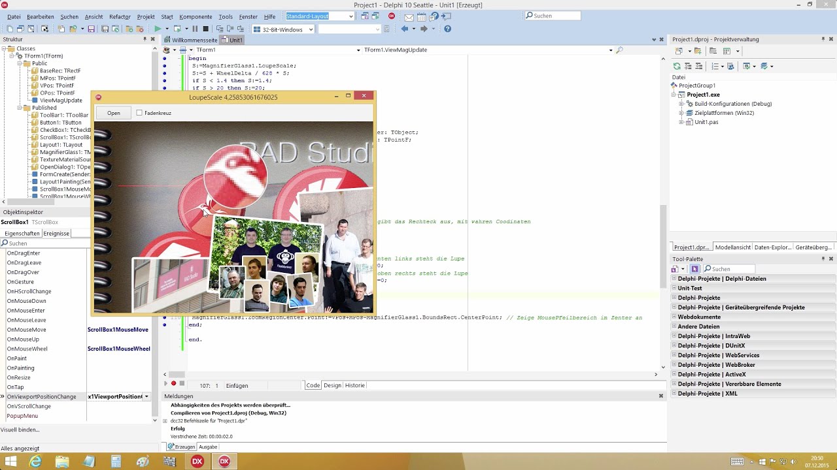The image size is (837, 470).
Task: Toggle the Fadenkreuz checkbox
Action: coord(139,113)
